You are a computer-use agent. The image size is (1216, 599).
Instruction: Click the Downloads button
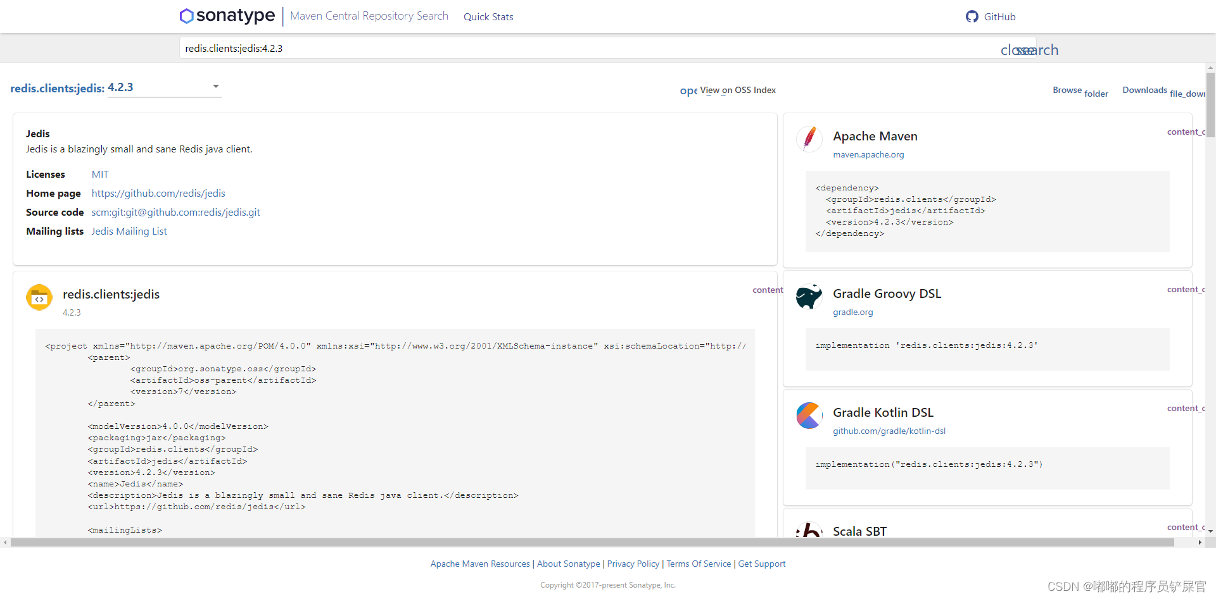pos(1163,90)
